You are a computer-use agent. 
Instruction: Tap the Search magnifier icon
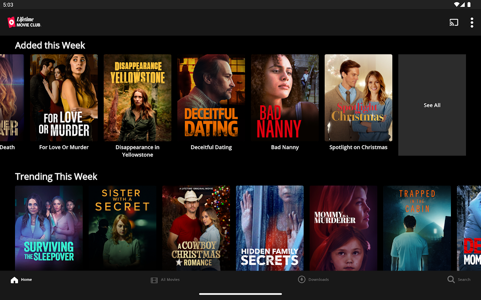point(451,279)
